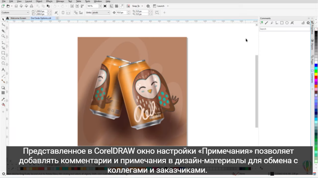Screen dimensions: 318x178
Task: Expand the Launch dropdown
Action: coord(168,6)
